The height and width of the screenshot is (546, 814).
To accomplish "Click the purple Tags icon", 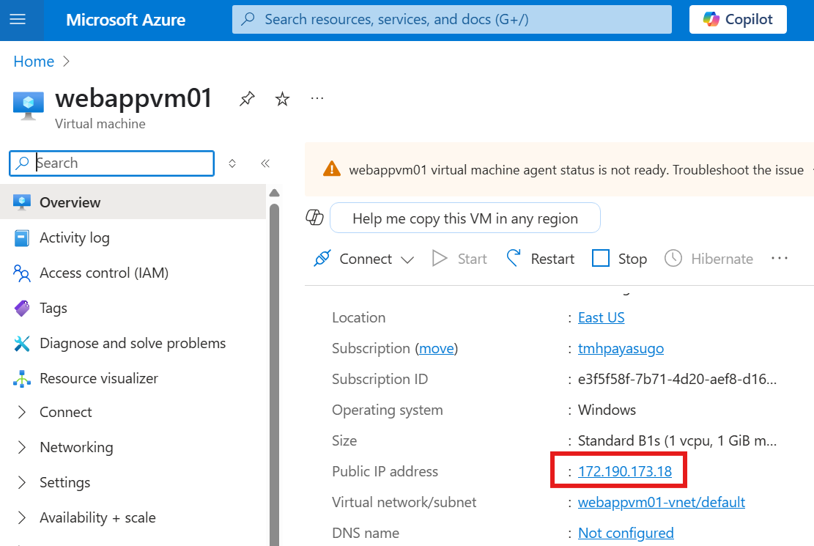I will pyautogui.click(x=22, y=308).
